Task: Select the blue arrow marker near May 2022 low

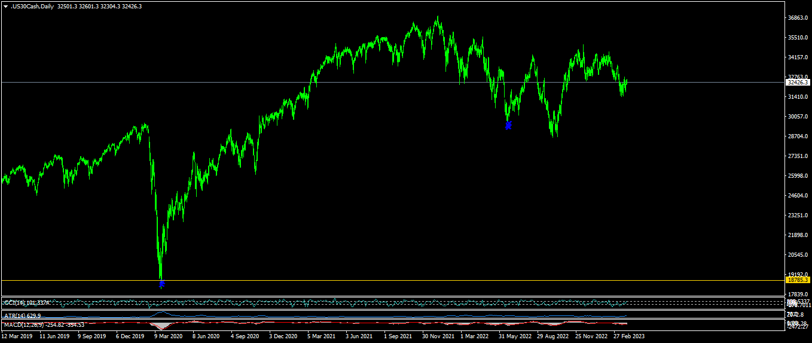Action: click(508, 125)
